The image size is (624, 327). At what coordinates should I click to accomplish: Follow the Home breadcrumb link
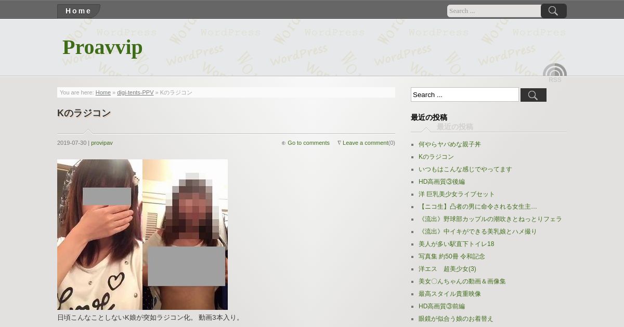[x=103, y=92]
